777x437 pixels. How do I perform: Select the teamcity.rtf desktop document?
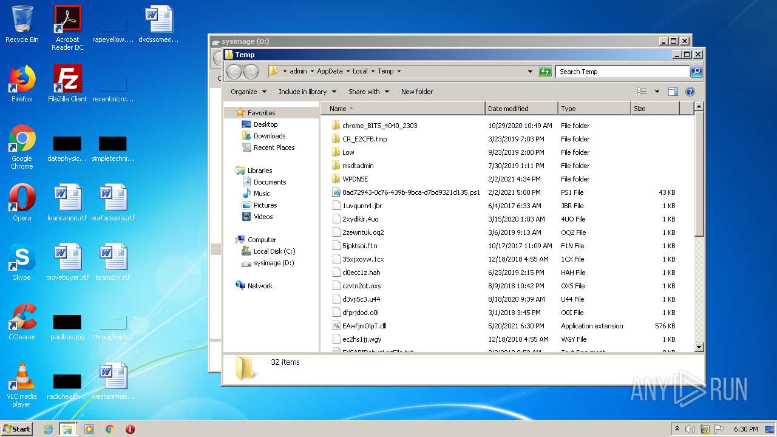point(113,262)
